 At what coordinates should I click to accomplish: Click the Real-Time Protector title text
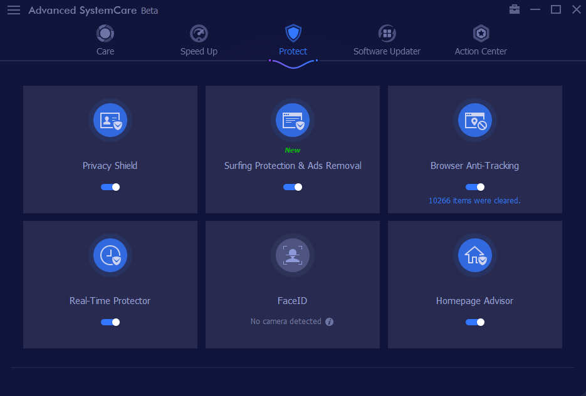[x=110, y=300]
